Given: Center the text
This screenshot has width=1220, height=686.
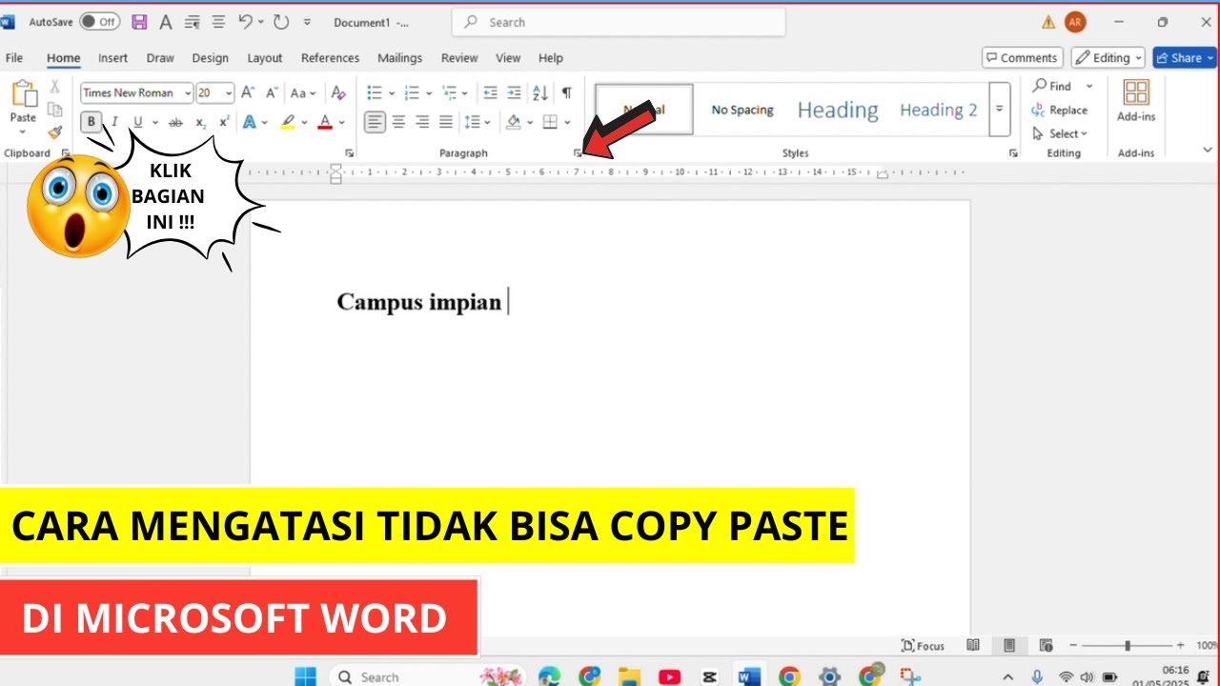Looking at the screenshot, I should (399, 122).
